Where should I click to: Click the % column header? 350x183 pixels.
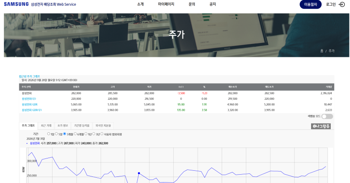[x=204, y=87]
